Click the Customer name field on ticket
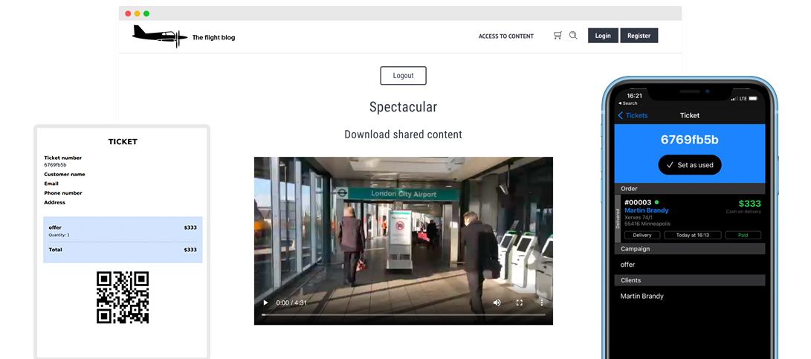This screenshot has height=359, width=811. click(x=64, y=175)
